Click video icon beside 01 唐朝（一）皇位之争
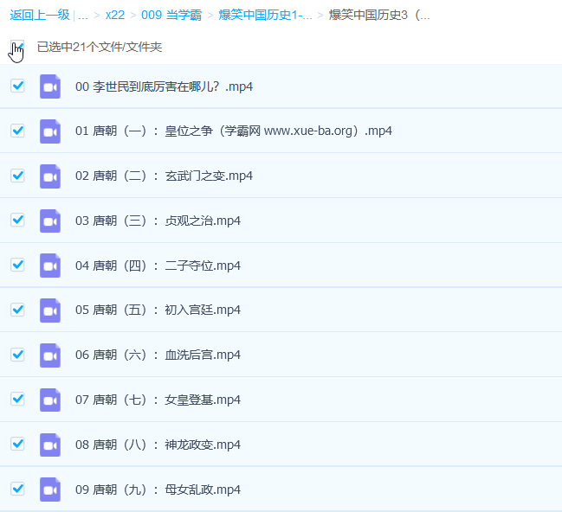 (50, 131)
